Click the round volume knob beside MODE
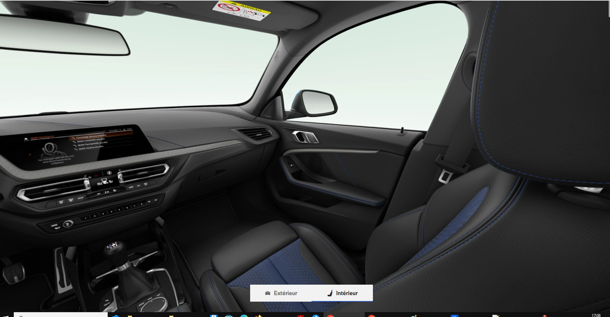Screen dimensions: 610x317 (x=68, y=224)
